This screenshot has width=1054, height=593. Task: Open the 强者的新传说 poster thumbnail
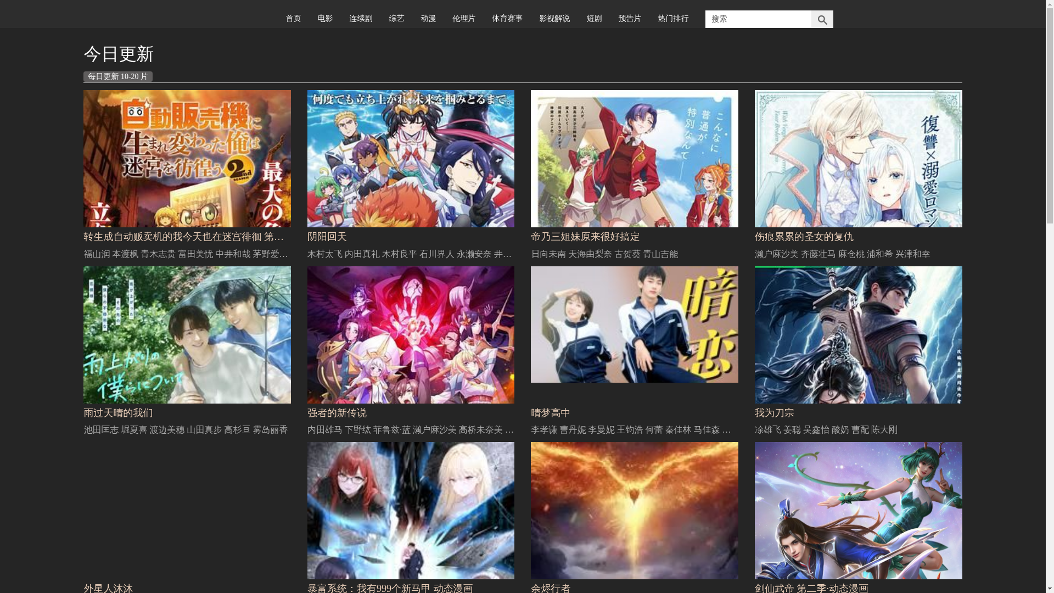coord(411,335)
